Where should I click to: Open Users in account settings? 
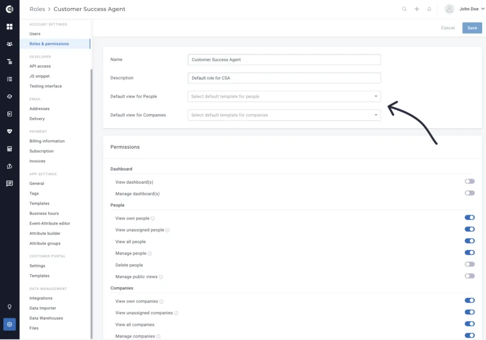[x=35, y=34]
